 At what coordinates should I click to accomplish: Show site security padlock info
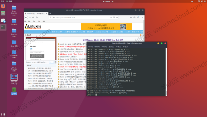coord(54,18)
